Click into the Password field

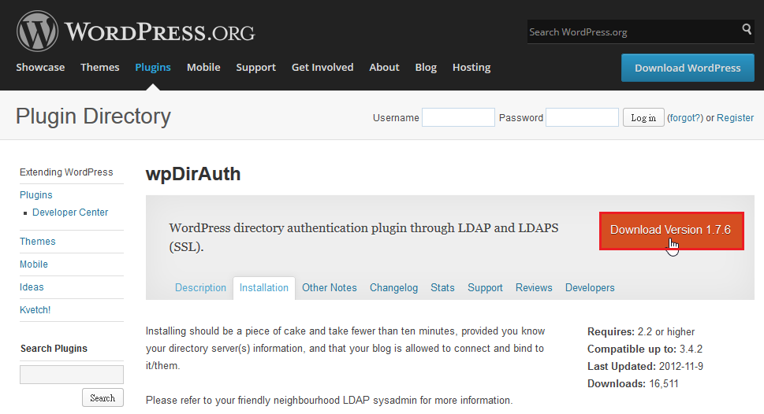(x=582, y=117)
